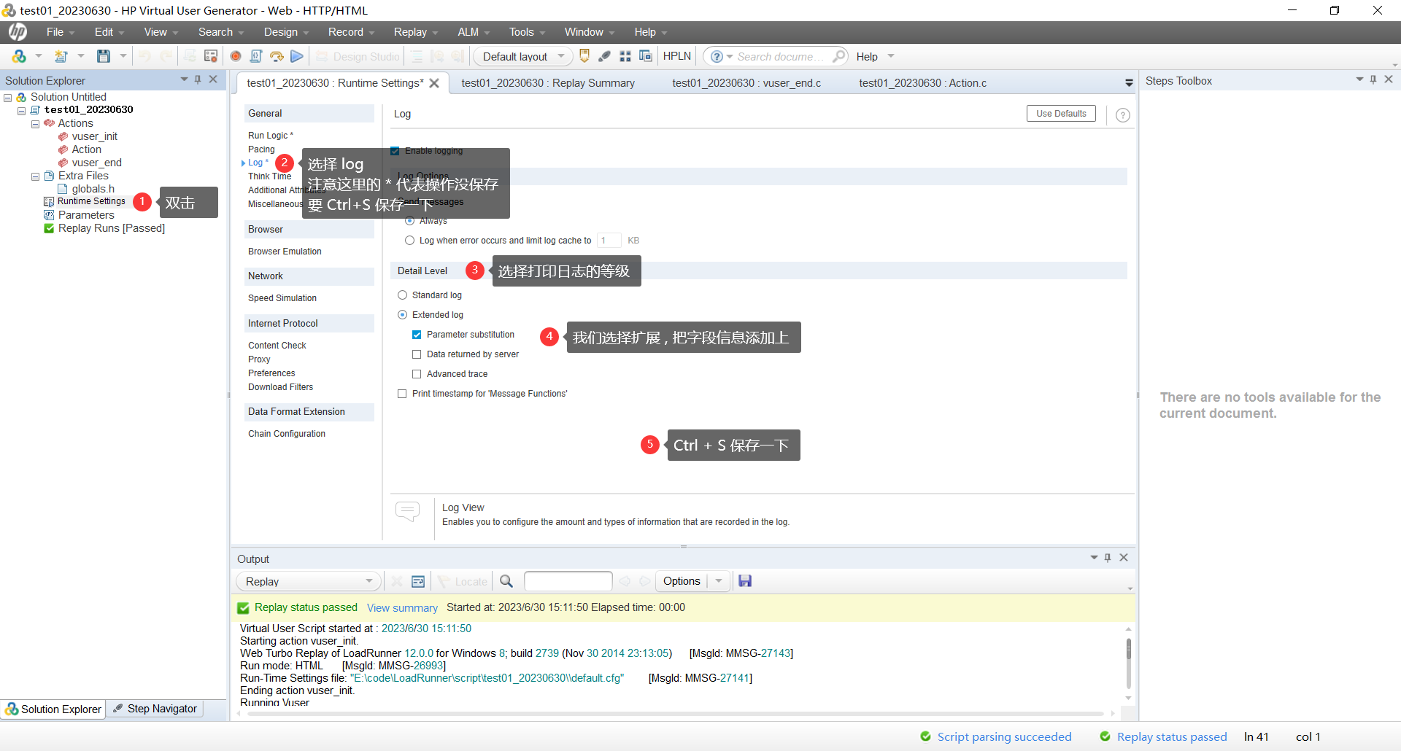The image size is (1401, 751).
Task: Pin the Output panel
Action: pos(1108,558)
